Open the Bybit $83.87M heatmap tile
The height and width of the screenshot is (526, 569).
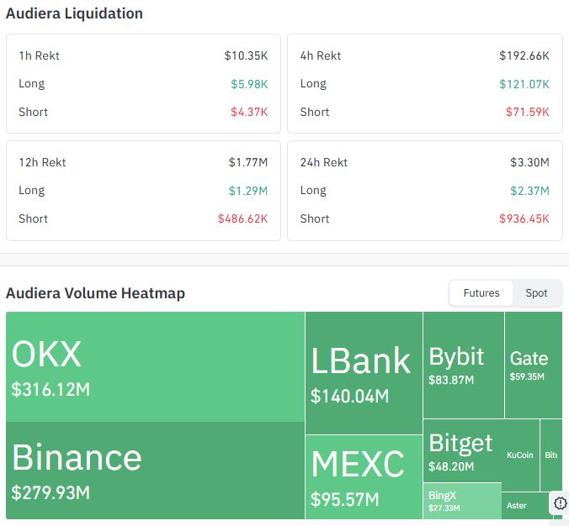(464, 365)
